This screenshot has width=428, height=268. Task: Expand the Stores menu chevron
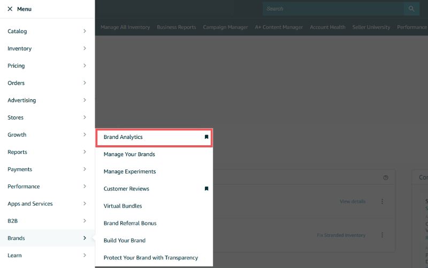tap(85, 117)
